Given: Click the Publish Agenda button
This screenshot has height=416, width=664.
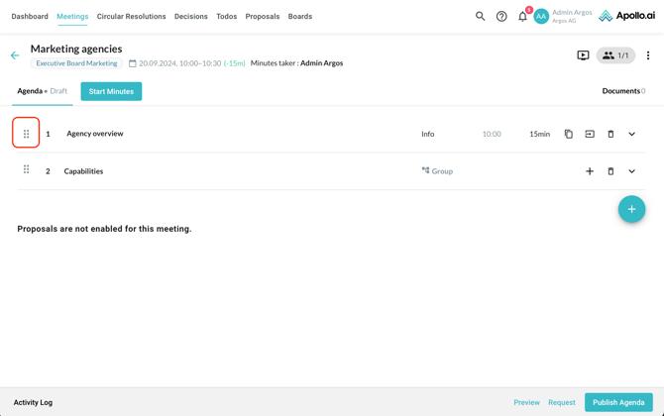Looking at the screenshot, I should (618, 402).
